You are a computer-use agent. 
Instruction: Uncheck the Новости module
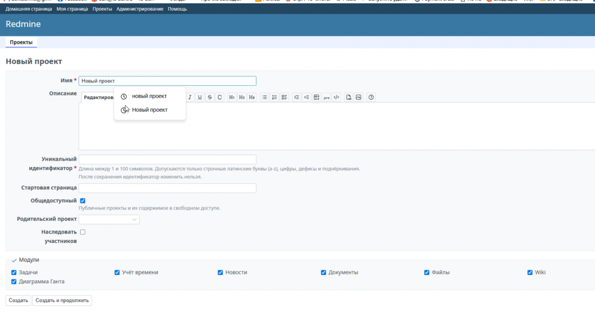[x=220, y=272]
